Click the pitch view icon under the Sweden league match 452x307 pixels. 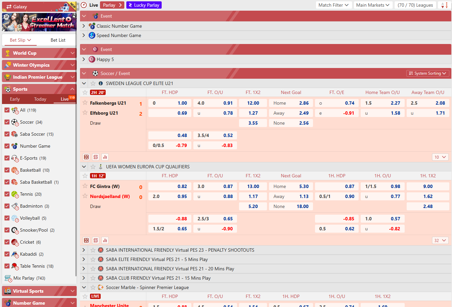click(86, 157)
